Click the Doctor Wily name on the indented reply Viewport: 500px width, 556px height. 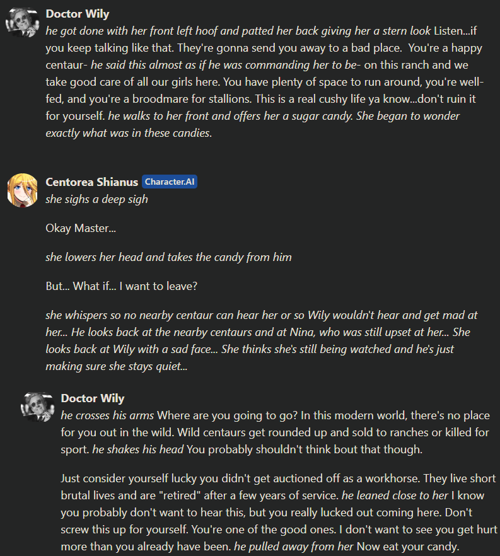(93, 398)
